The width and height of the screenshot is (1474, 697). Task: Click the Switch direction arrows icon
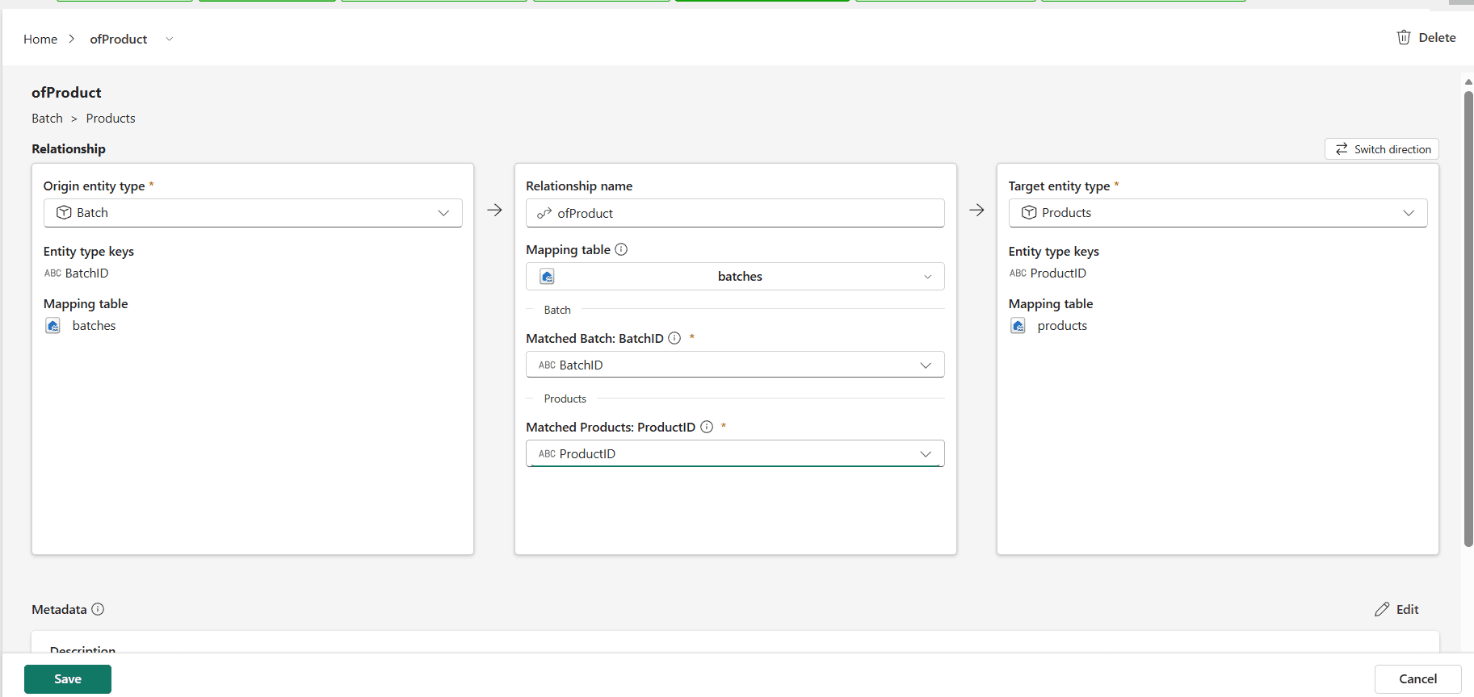click(1342, 149)
